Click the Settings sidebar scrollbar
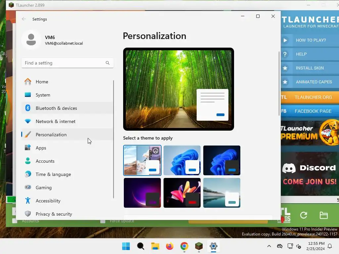 click(x=113, y=139)
